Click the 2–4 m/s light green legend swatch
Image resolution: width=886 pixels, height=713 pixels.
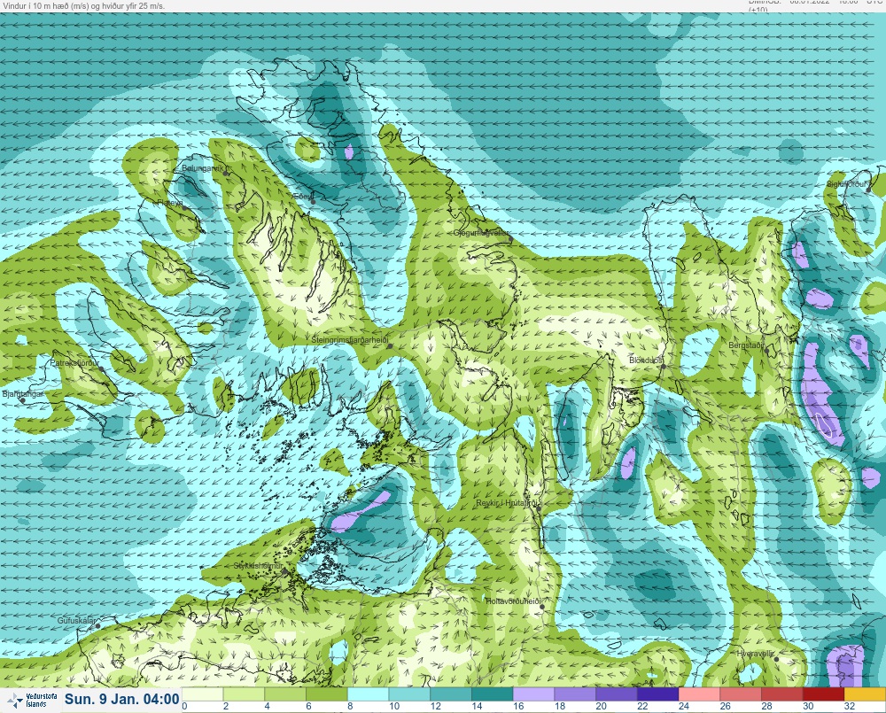point(244,694)
